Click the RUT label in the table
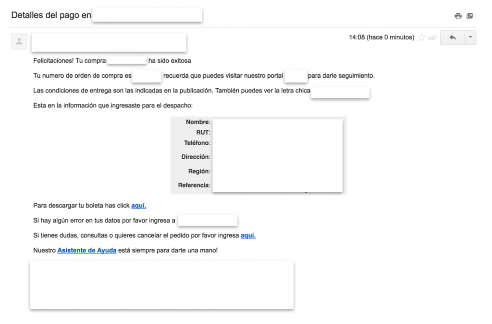This screenshot has height=324, width=492. click(x=203, y=132)
